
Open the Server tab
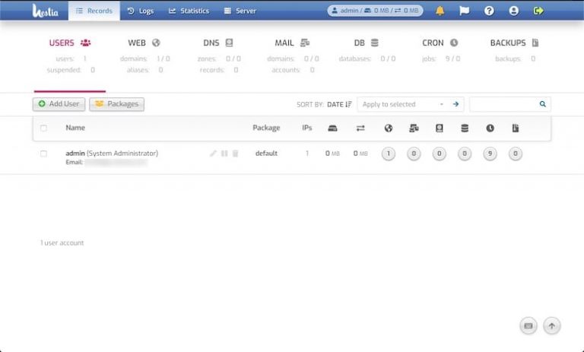240,11
